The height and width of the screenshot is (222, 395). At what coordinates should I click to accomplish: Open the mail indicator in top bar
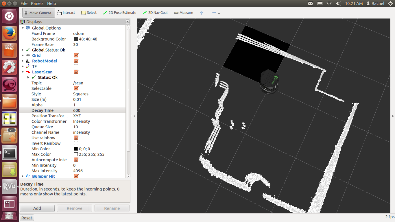coord(310,3)
